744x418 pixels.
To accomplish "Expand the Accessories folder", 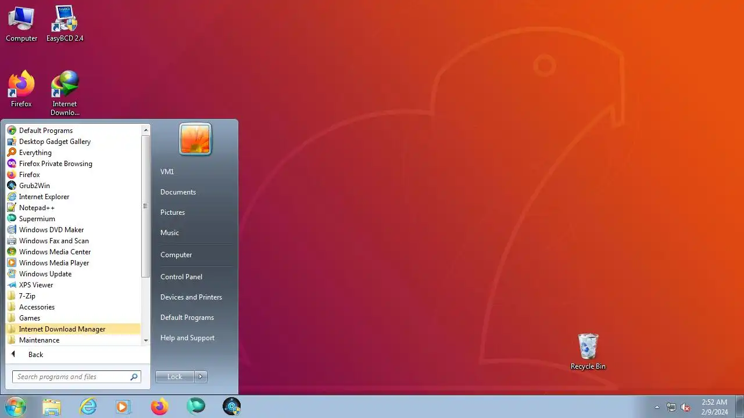I will [73, 307].
